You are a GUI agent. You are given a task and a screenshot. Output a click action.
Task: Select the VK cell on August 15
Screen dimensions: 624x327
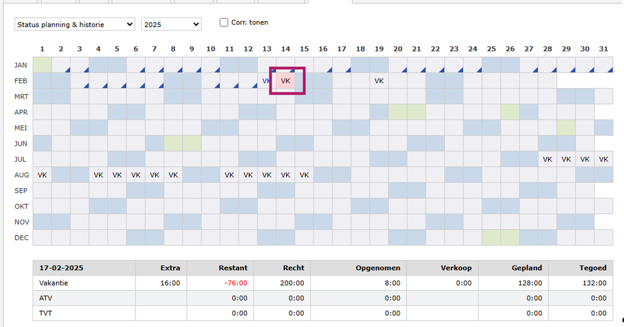pyautogui.click(x=304, y=175)
